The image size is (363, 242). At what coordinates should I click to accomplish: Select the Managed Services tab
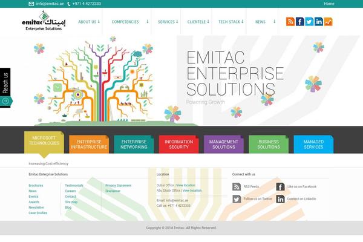pyautogui.click(x=313, y=144)
